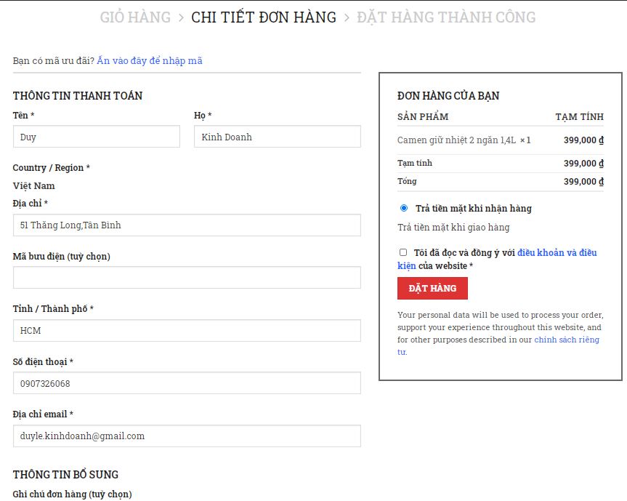Viewport: 627px width, 501px height.
Task: Click the Tôi đã đọc và đồng ý label text
Action: (x=464, y=253)
